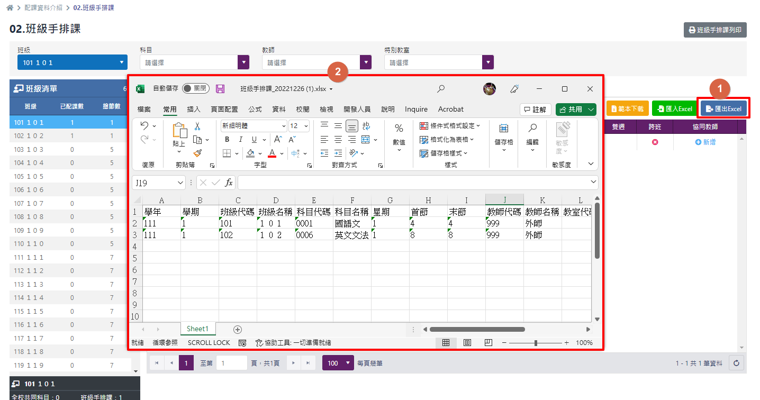Click the 配課資料介紹 breadcrumb link
The height and width of the screenshot is (400, 760).
tap(43, 8)
